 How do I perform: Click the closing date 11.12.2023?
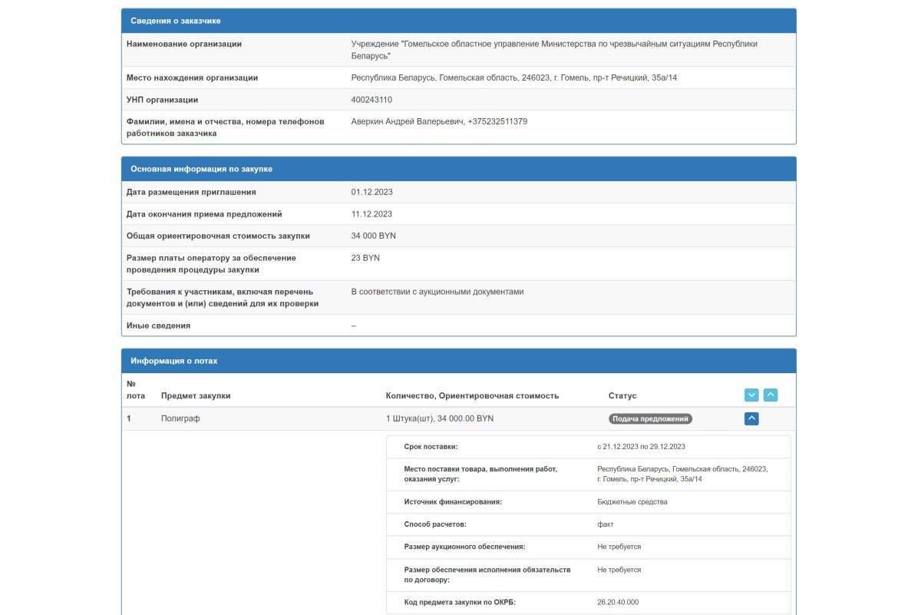pos(372,214)
